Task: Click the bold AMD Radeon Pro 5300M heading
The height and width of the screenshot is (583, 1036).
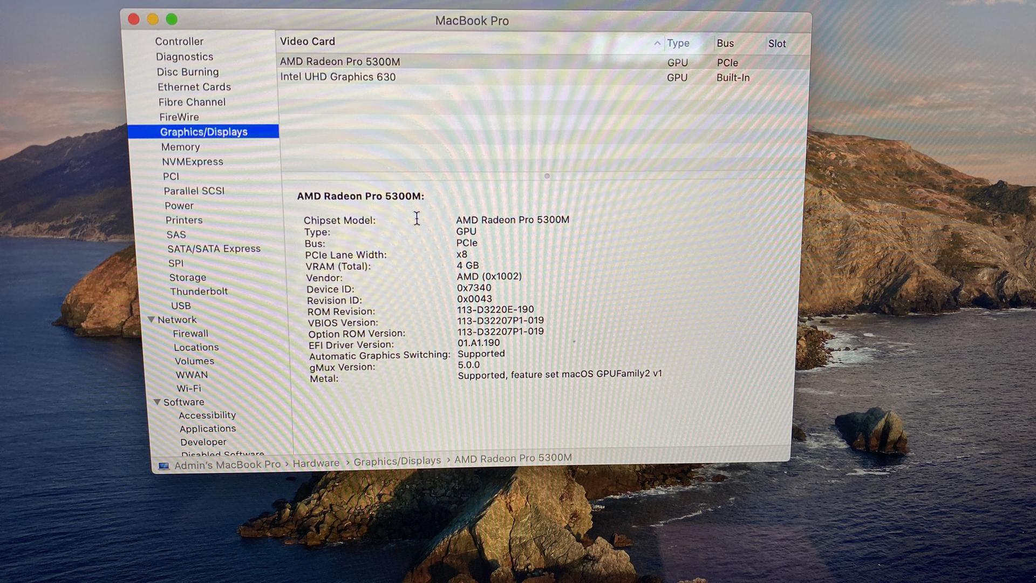Action: click(360, 196)
